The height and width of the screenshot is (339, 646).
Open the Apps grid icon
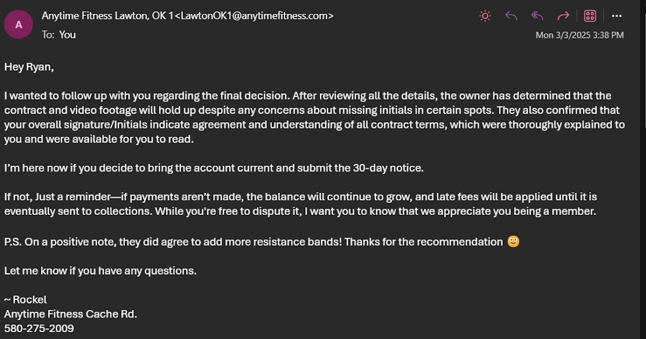[590, 16]
